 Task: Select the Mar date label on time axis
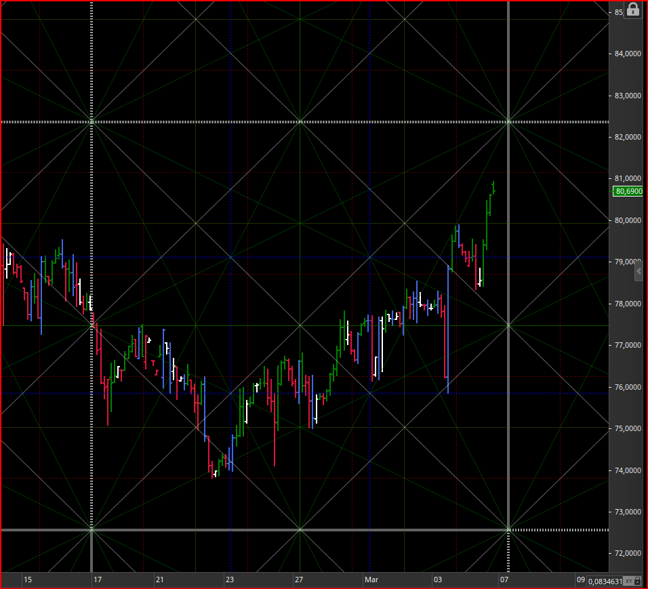(371, 580)
